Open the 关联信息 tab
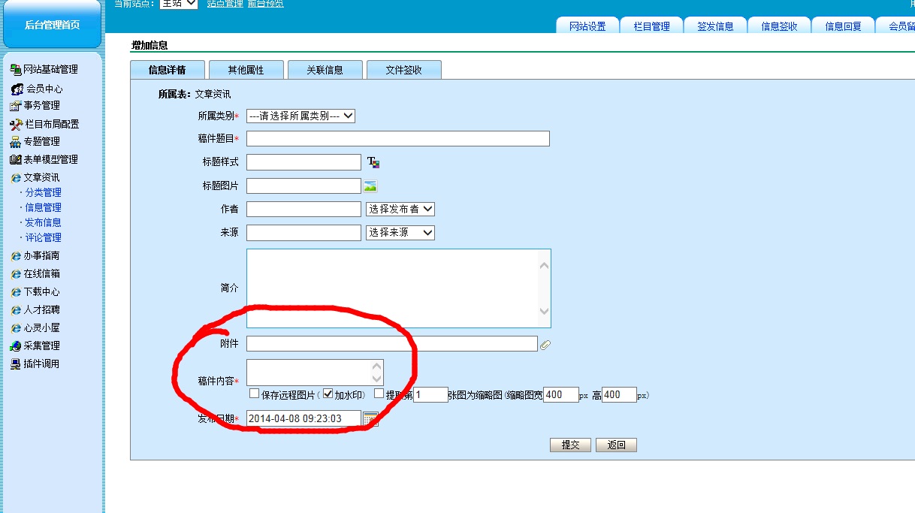This screenshot has height=513, width=915. [325, 70]
